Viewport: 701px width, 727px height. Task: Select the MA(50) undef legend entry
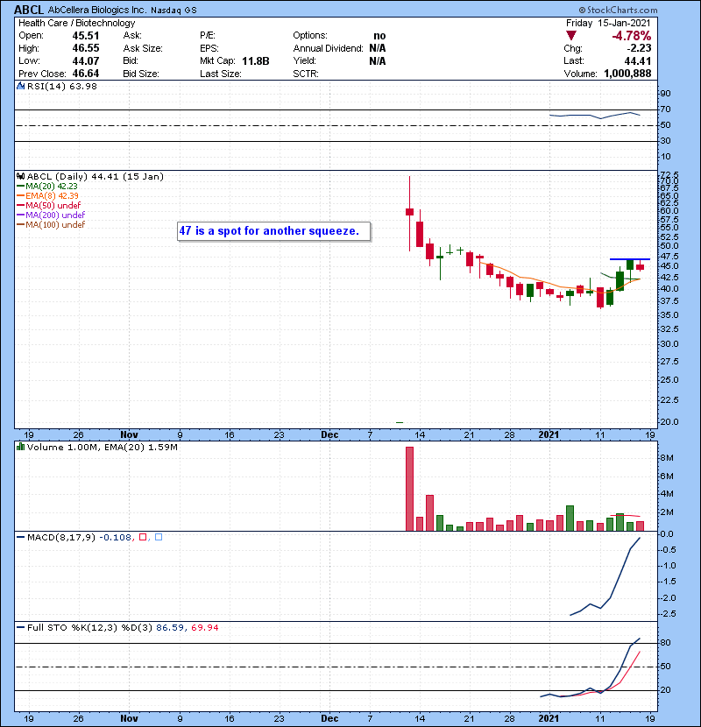point(49,205)
